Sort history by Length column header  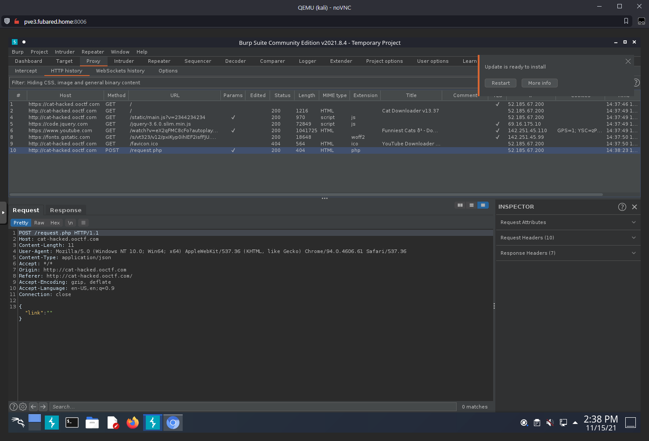[307, 95]
